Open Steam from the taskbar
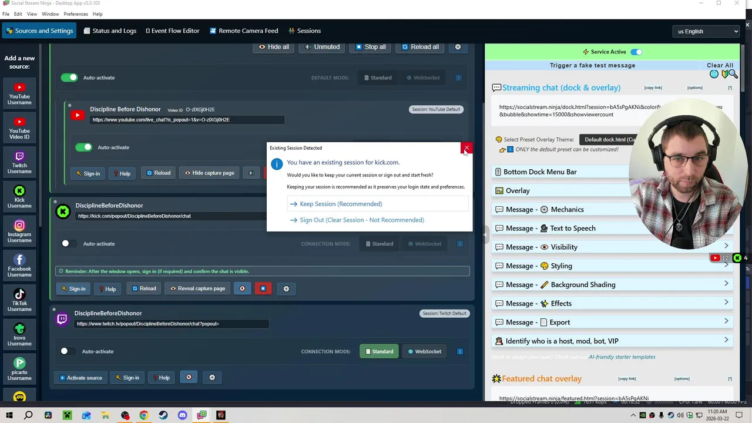752x423 pixels. [x=163, y=415]
